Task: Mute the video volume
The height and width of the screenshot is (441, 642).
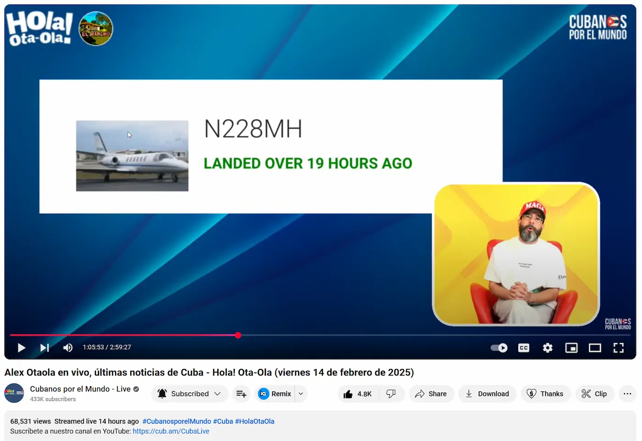Action: pos(68,348)
